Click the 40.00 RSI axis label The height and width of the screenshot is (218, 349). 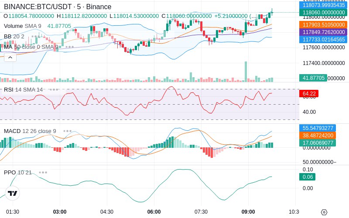[x=309, y=112]
